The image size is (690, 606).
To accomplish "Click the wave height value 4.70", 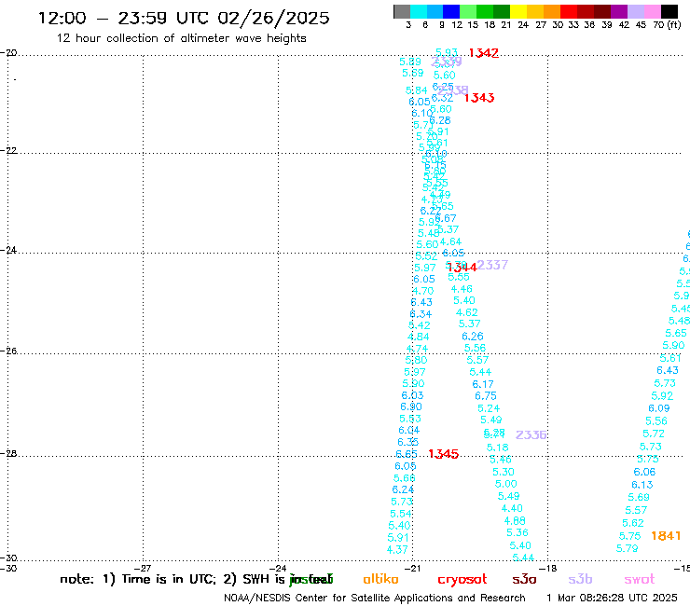I will coord(423,291).
